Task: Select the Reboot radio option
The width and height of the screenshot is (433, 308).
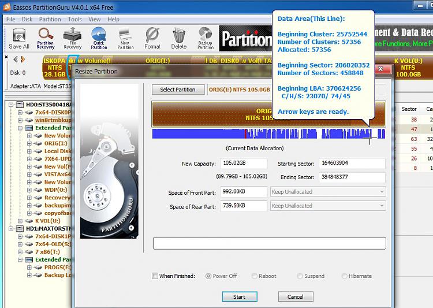Action: click(x=255, y=276)
